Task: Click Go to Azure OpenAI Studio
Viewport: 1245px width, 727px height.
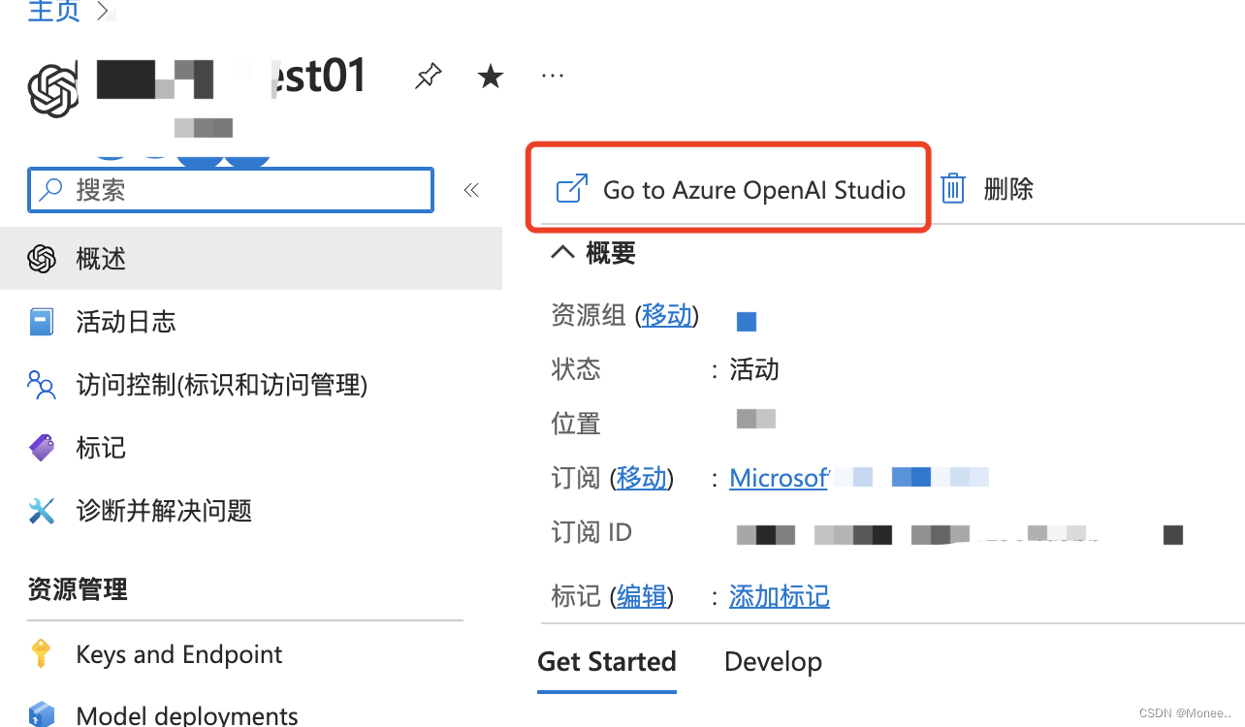Action: [727, 188]
